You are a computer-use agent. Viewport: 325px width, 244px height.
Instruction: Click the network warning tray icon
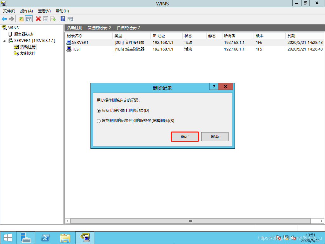point(286,238)
